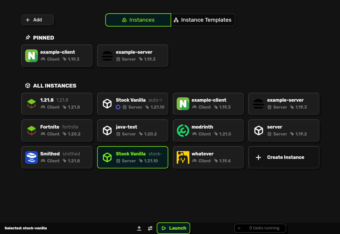
Task: Click the blue Smithed layers icon
Action: pyautogui.click(x=32, y=157)
